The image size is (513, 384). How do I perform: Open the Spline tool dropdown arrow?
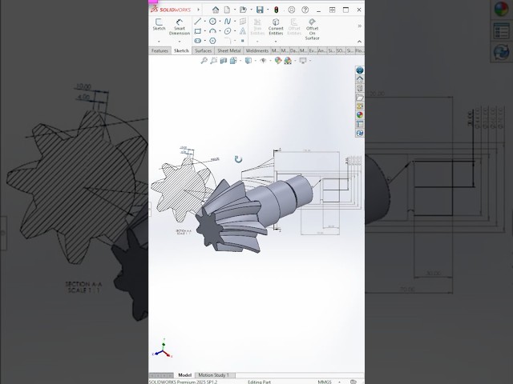235,22
